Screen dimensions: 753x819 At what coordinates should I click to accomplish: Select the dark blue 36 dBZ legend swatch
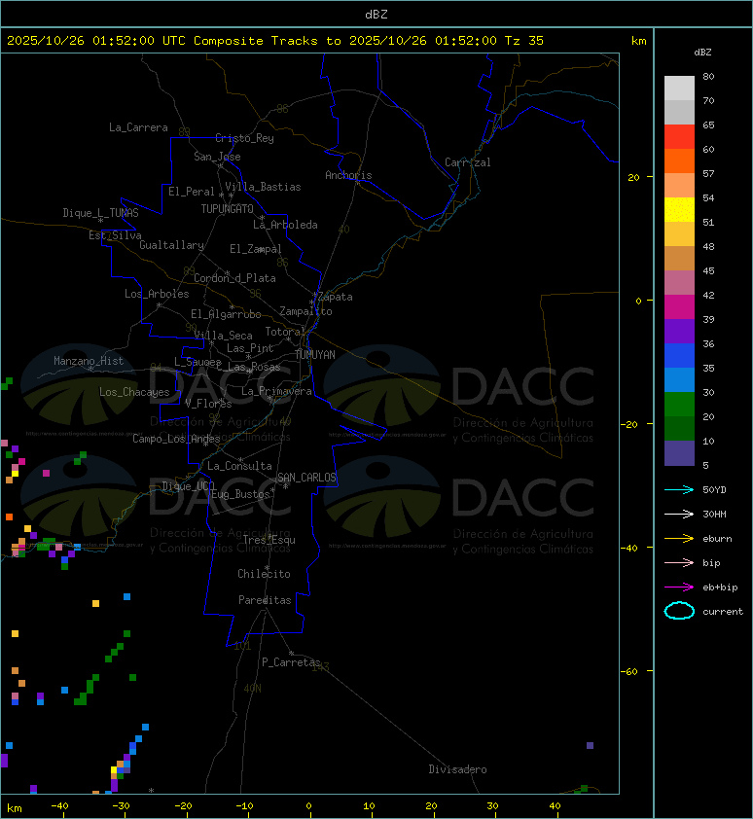[x=679, y=355]
